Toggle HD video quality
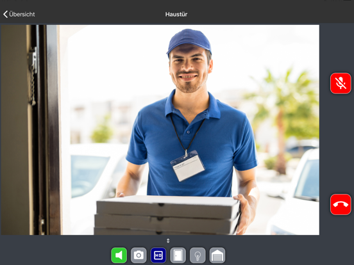 pos(158,255)
